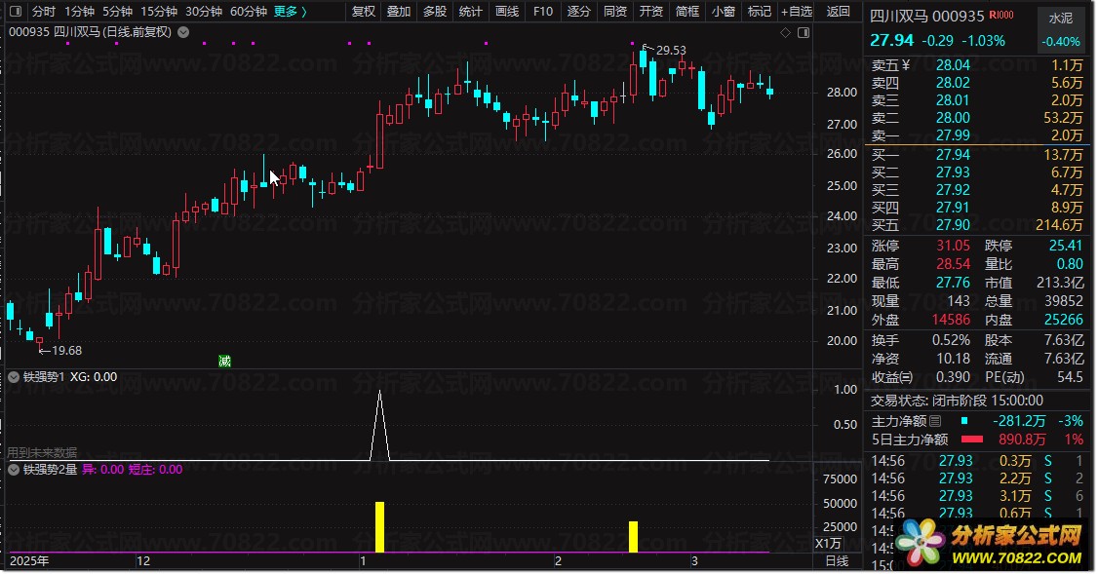Select the 5分钟 period

117,11
